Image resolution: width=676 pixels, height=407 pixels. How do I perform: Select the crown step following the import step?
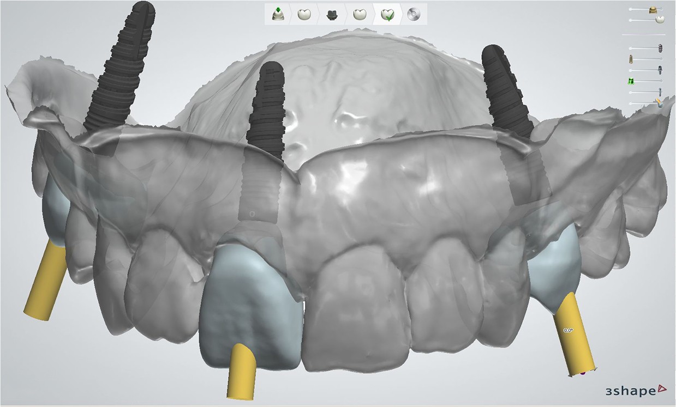pos(304,14)
